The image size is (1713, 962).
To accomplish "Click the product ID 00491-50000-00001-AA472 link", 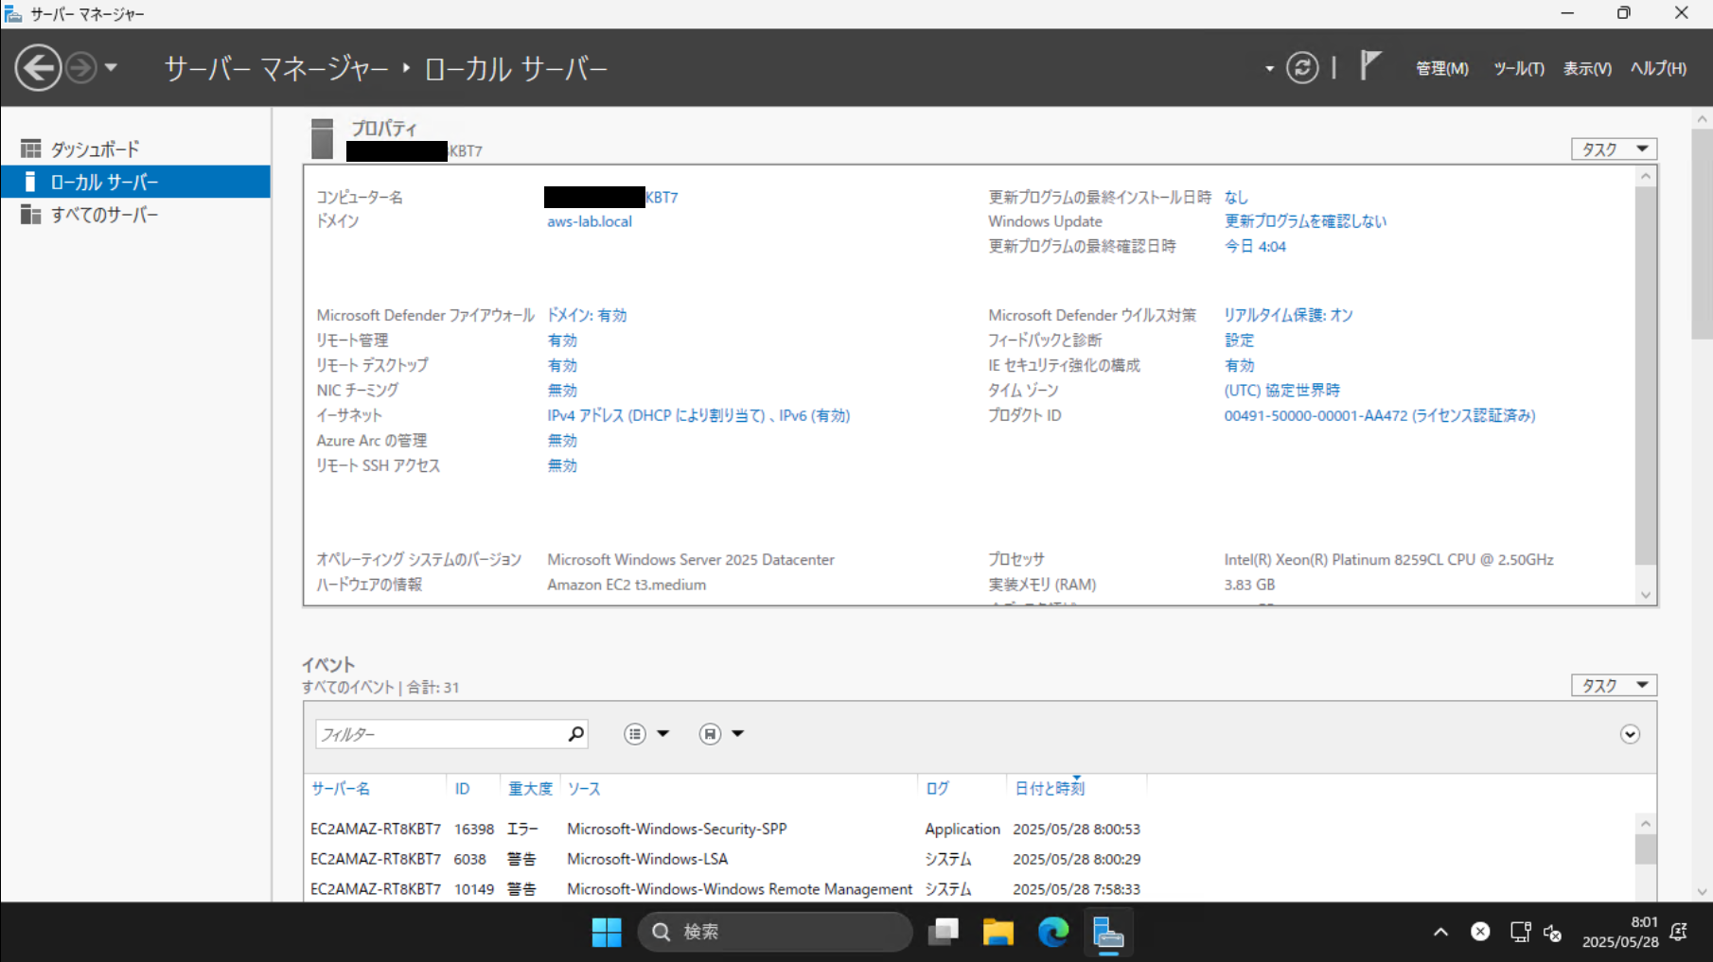I will [1380, 415].
